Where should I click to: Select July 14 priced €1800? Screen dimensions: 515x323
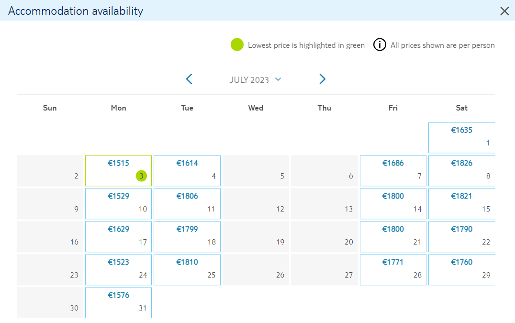[393, 204]
